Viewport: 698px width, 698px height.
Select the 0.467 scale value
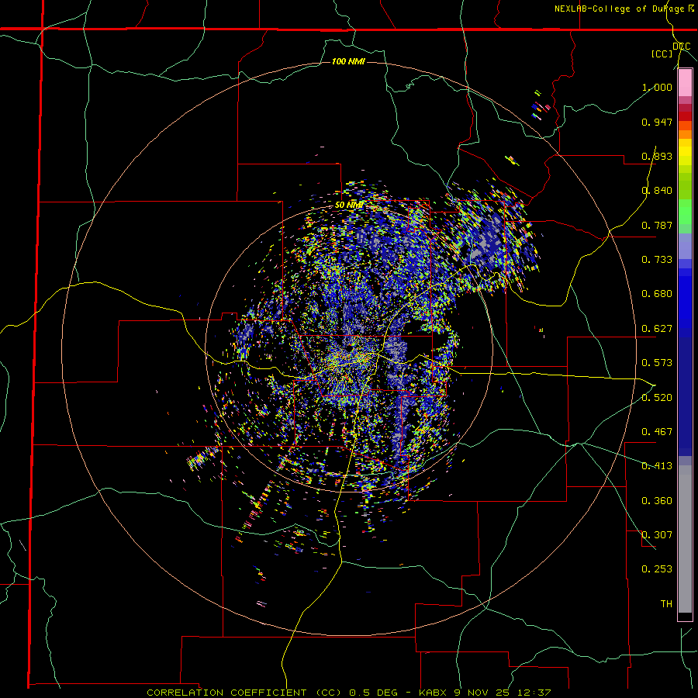point(657,432)
